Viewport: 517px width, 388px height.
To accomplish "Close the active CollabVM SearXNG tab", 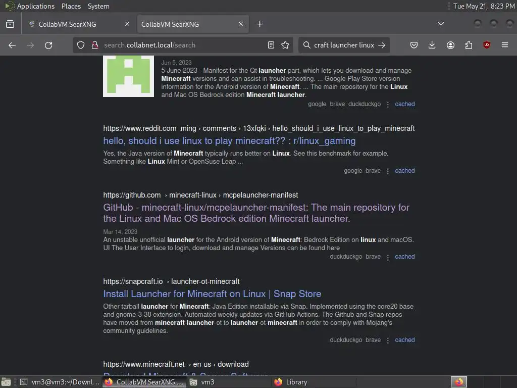I will tap(241, 24).
